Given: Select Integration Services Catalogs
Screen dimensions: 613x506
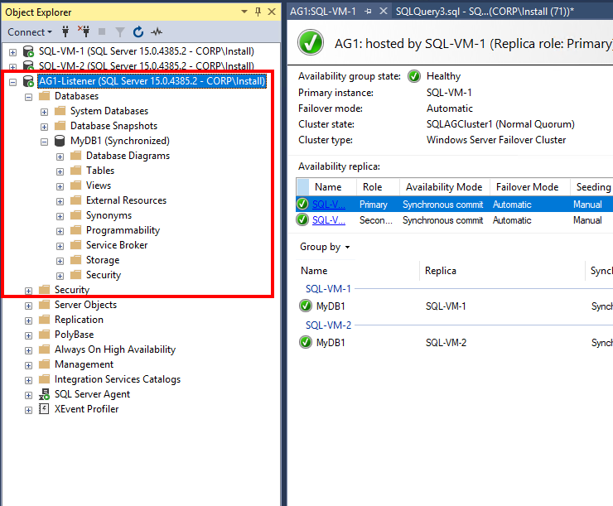Looking at the screenshot, I should click(118, 379).
